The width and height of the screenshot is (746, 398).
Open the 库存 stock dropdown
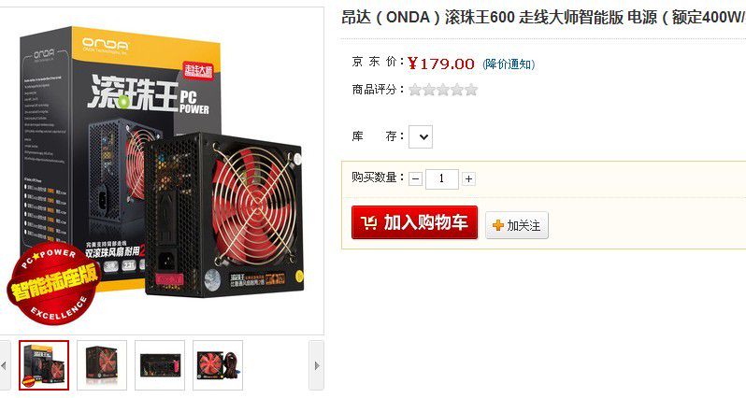pyautogui.click(x=421, y=137)
